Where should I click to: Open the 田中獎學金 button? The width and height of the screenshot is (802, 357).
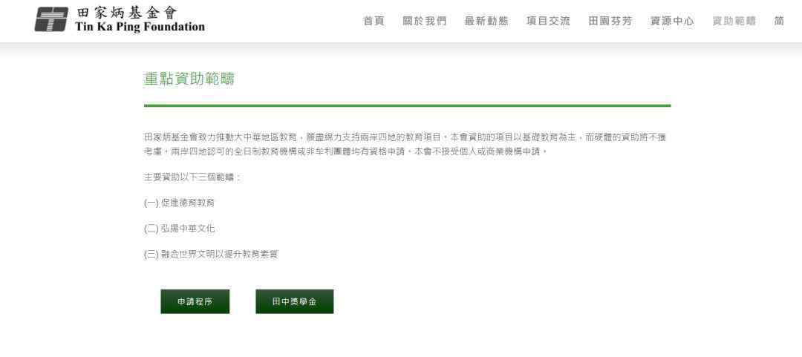pos(295,302)
